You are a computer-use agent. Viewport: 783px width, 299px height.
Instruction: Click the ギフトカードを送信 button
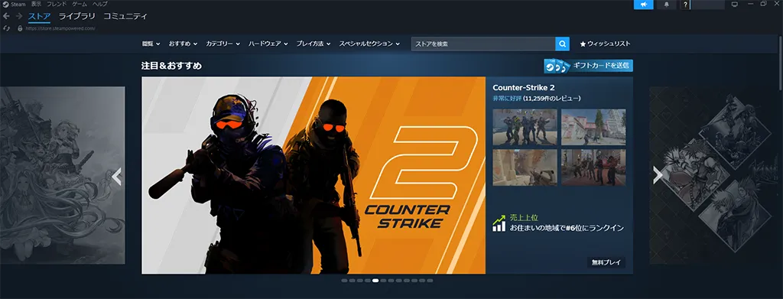coord(588,66)
